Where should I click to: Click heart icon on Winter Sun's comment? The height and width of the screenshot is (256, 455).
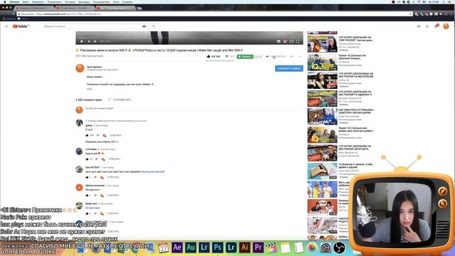pyautogui.click(x=102, y=213)
